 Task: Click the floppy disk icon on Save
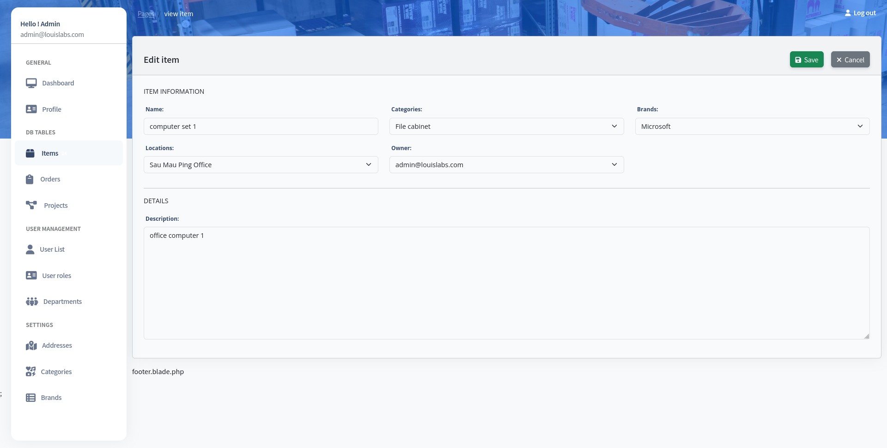tap(798, 60)
